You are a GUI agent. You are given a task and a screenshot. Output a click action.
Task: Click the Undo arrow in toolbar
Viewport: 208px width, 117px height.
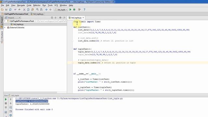click(x=15, y=9)
